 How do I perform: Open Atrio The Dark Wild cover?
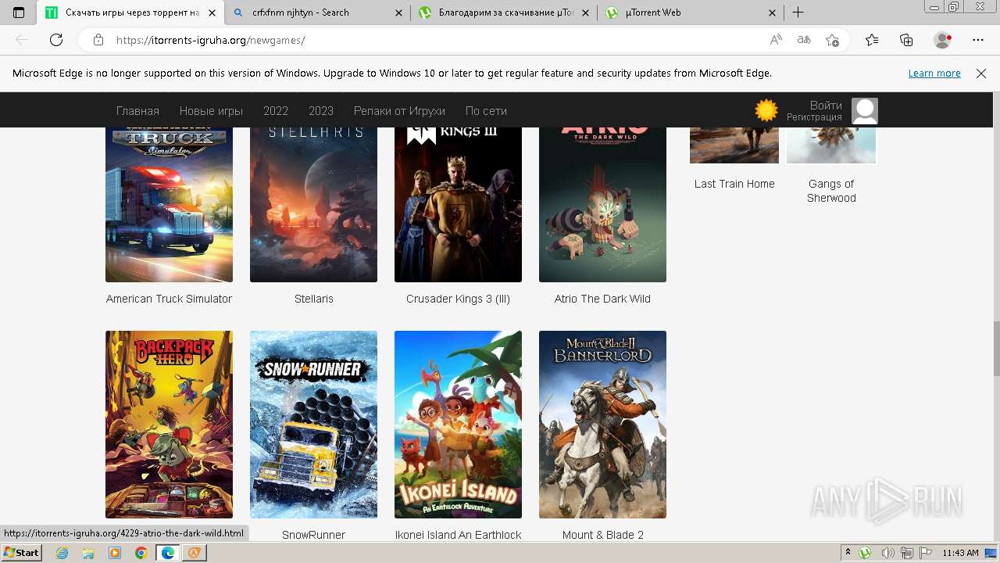click(602, 204)
